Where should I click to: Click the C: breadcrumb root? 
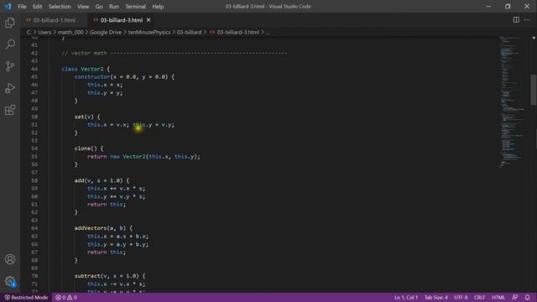[x=29, y=32]
